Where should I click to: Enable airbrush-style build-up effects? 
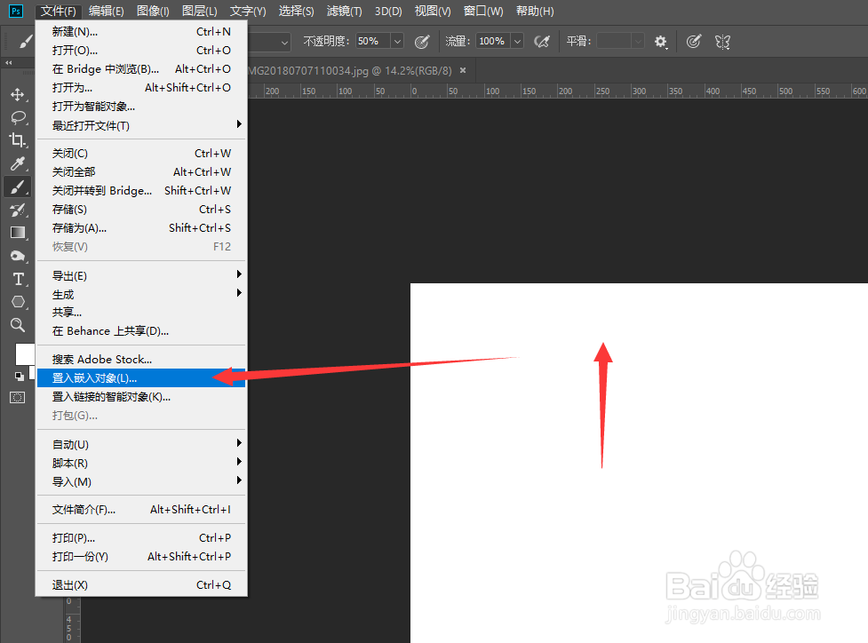click(542, 42)
